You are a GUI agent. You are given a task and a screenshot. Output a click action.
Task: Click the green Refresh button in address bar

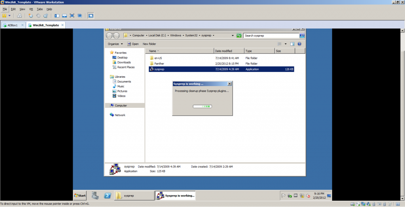239,36
